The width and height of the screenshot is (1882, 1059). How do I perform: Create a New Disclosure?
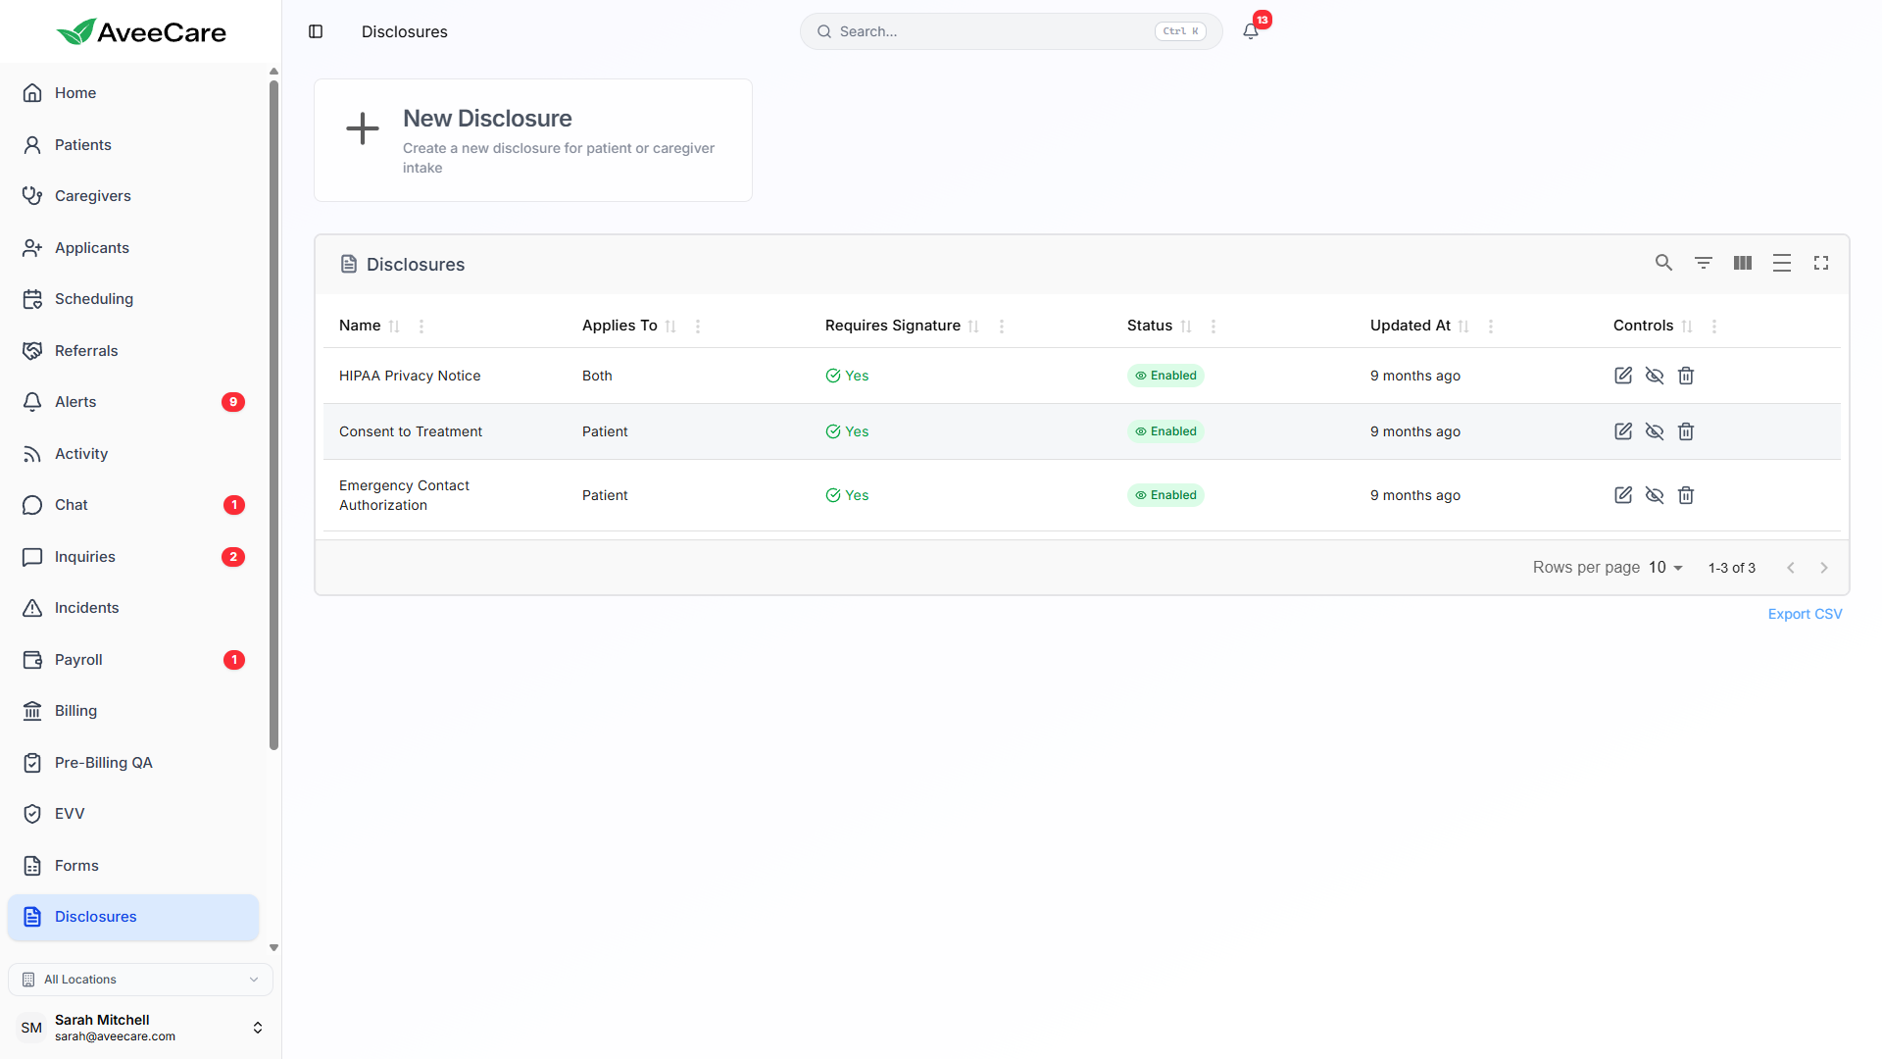point(532,139)
